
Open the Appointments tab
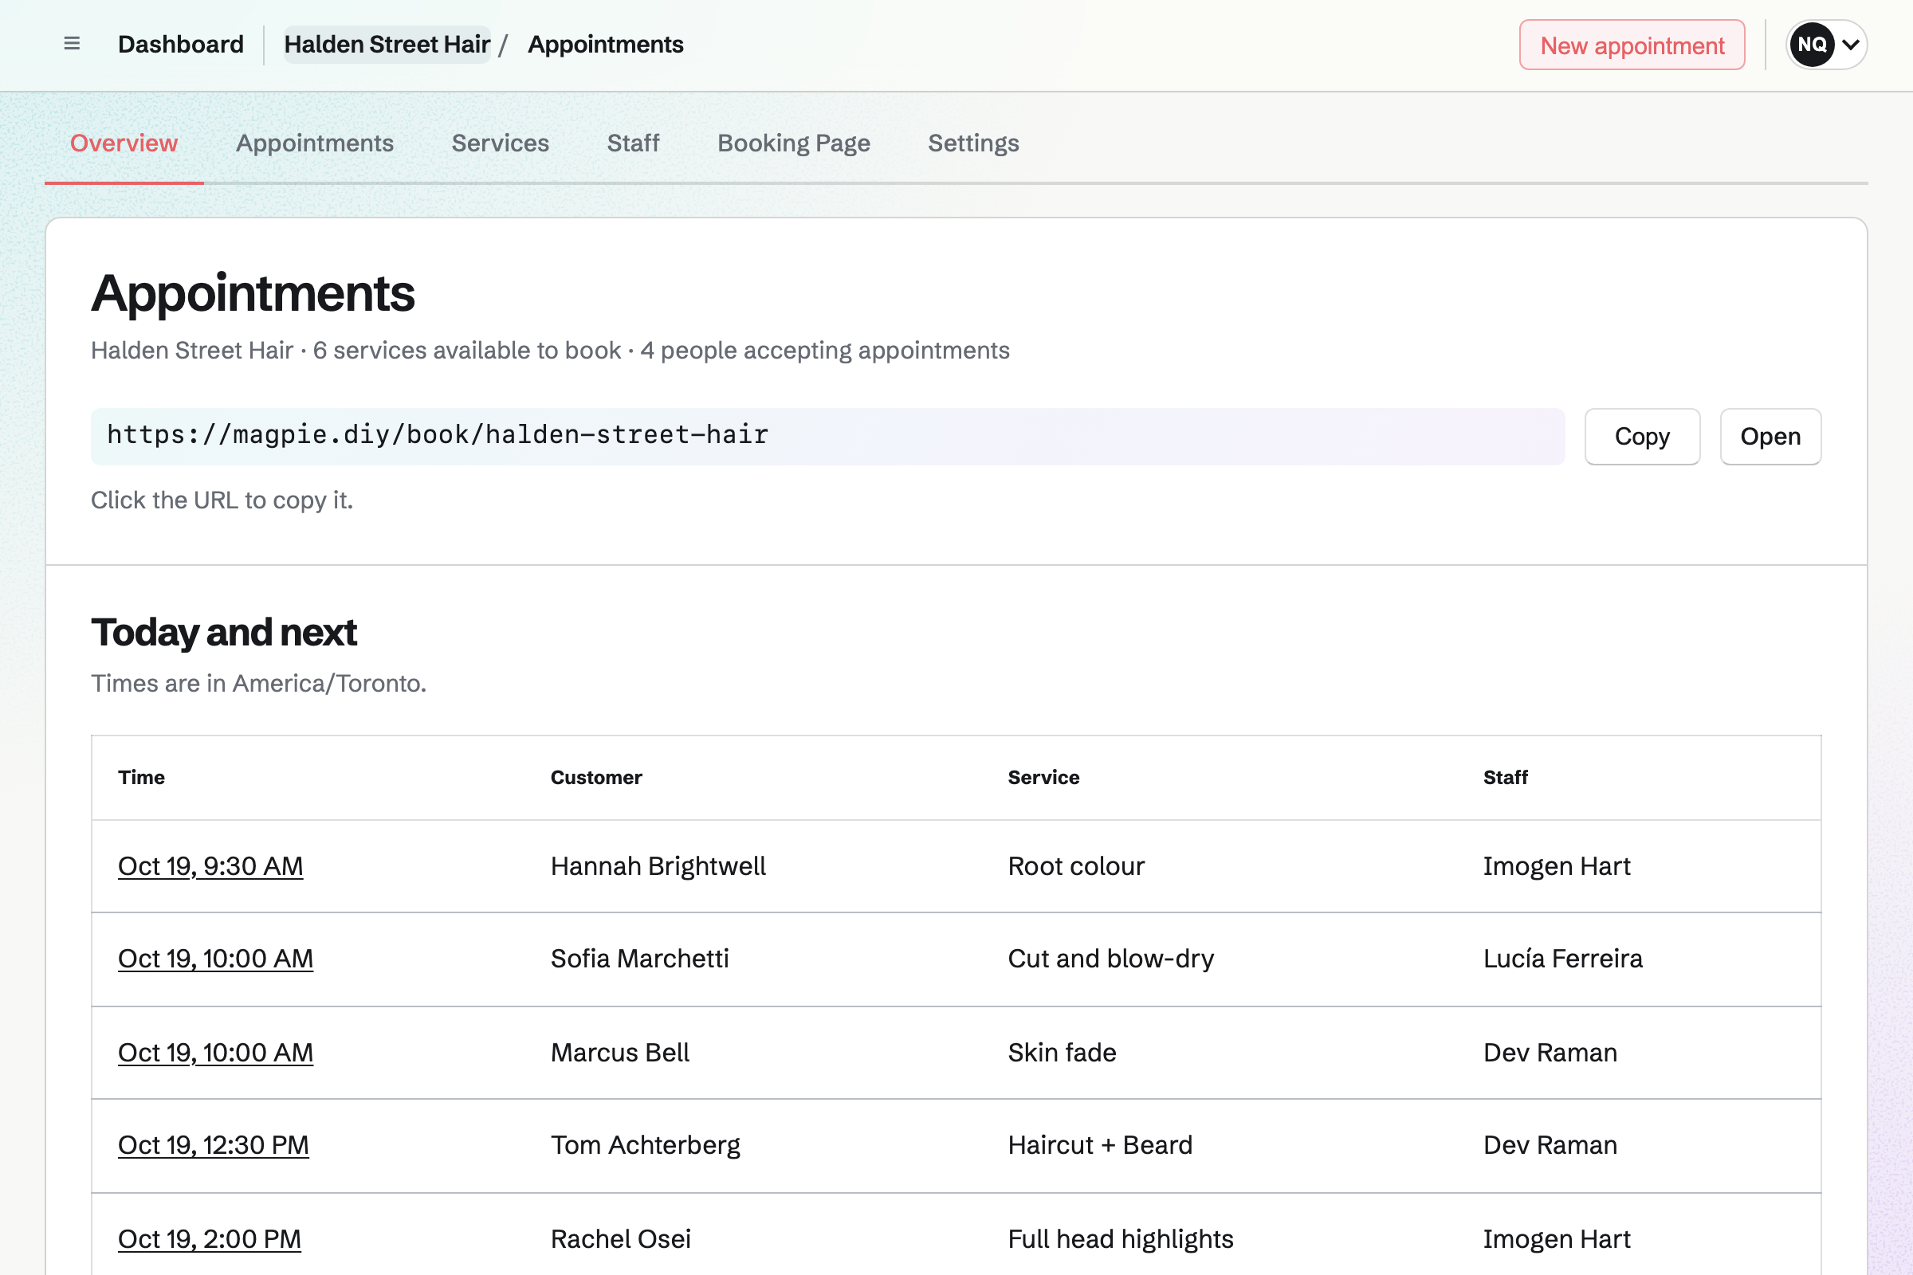315,143
